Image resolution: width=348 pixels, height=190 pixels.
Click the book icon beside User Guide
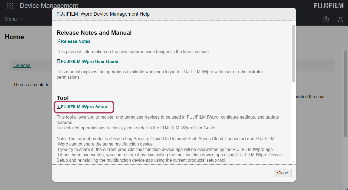click(x=58, y=62)
